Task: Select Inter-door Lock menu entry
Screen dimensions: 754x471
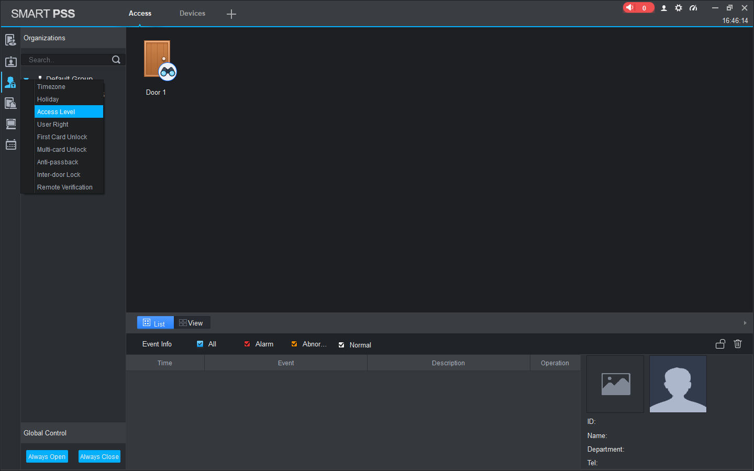Action: click(69, 175)
